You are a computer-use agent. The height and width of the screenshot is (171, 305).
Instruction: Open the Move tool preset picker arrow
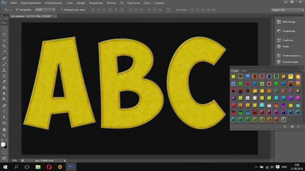11,9
